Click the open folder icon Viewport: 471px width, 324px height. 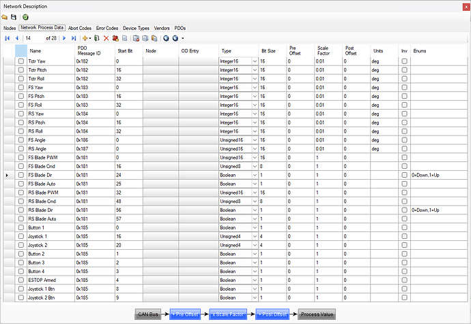pos(5,17)
